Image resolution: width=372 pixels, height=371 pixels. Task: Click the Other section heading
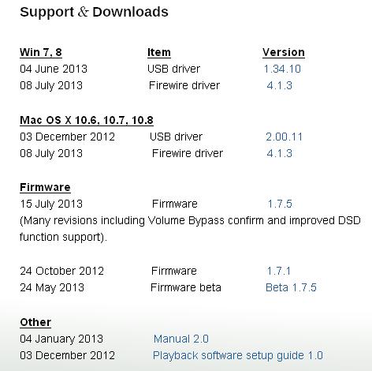point(35,322)
